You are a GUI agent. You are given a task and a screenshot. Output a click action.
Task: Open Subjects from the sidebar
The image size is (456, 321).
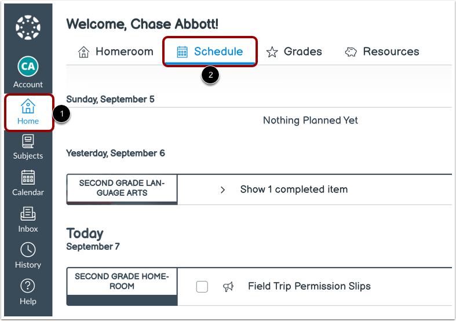click(28, 147)
